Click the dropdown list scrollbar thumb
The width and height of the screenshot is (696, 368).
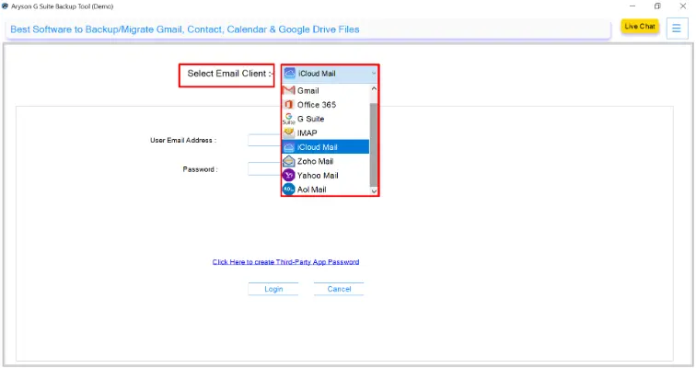click(374, 144)
